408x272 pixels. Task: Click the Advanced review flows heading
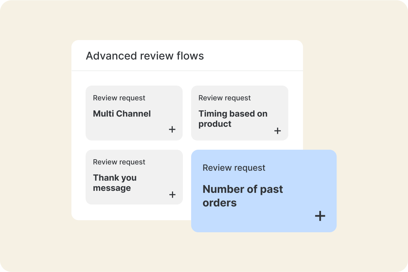point(145,56)
